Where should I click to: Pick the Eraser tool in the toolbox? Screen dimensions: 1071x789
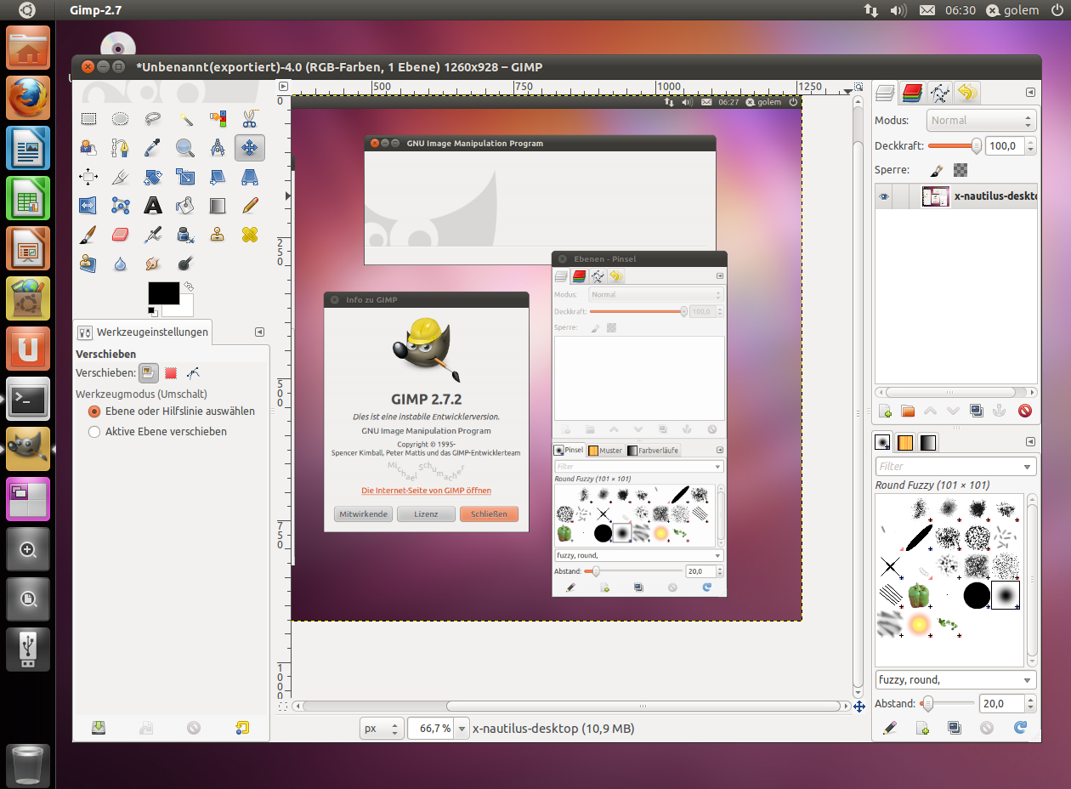120,235
